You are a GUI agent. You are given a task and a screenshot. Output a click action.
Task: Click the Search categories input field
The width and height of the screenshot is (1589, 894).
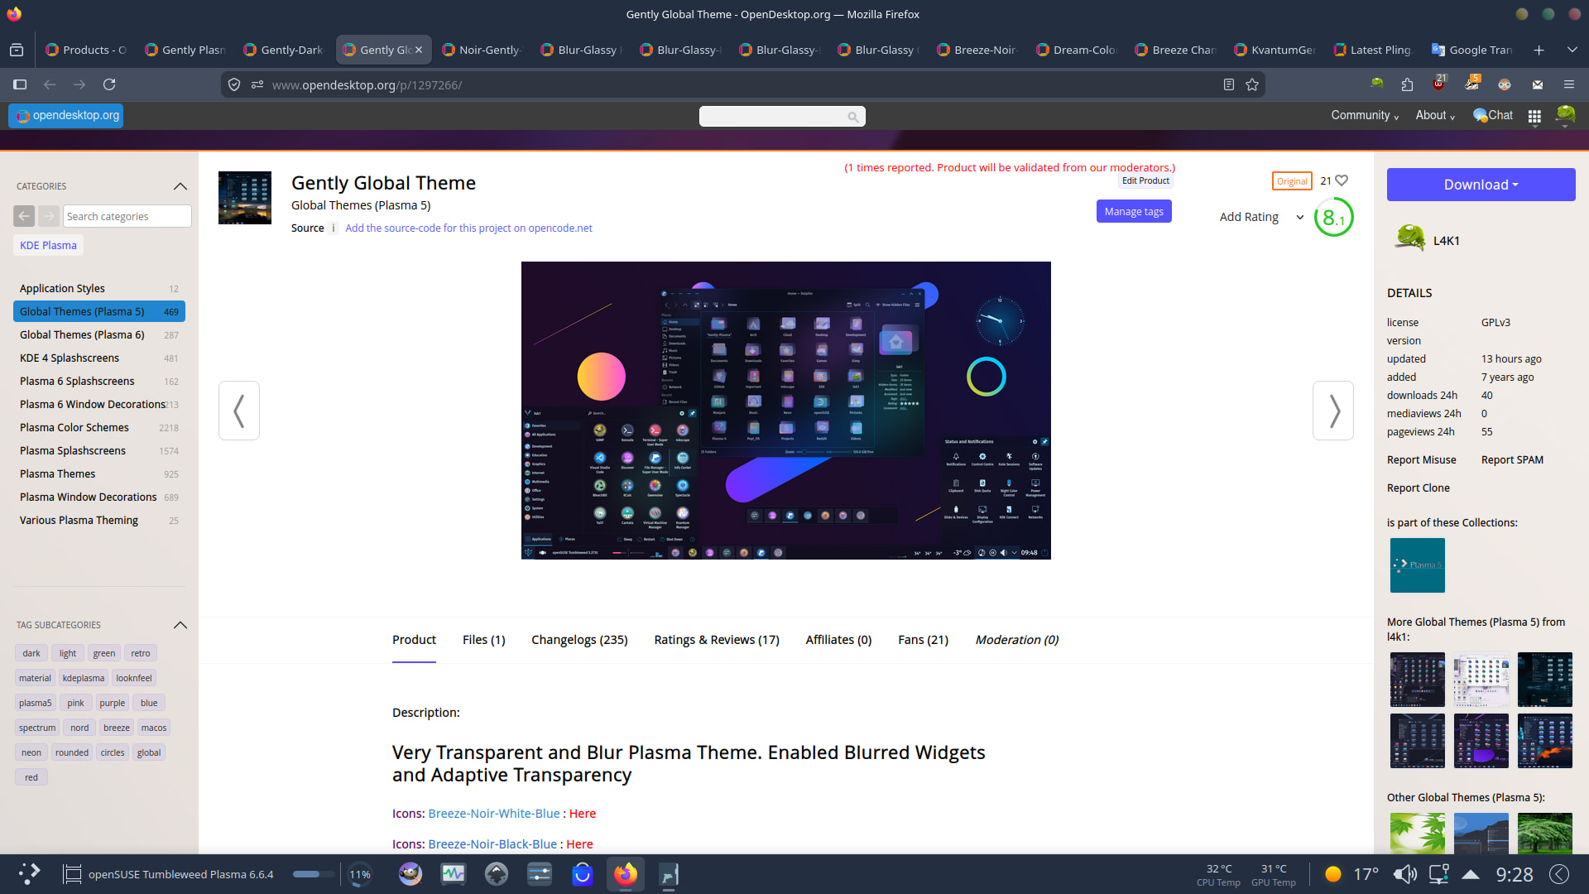click(127, 216)
